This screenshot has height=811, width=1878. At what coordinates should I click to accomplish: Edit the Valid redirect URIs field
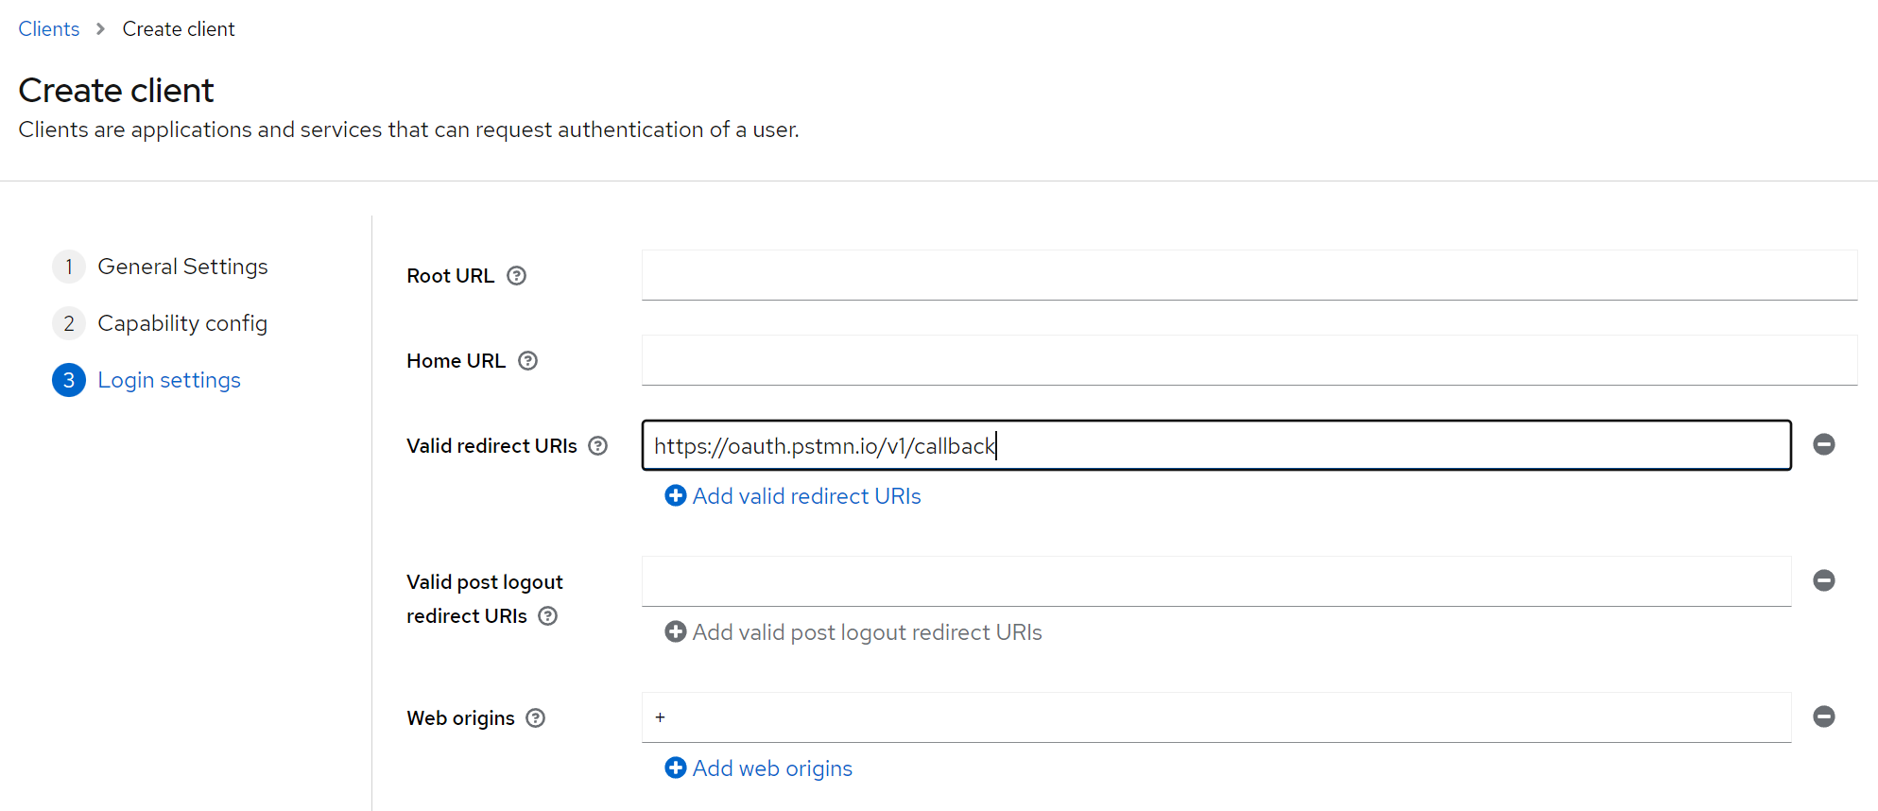click(x=1216, y=445)
